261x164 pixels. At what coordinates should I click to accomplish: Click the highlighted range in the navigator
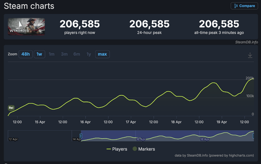(167, 136)
